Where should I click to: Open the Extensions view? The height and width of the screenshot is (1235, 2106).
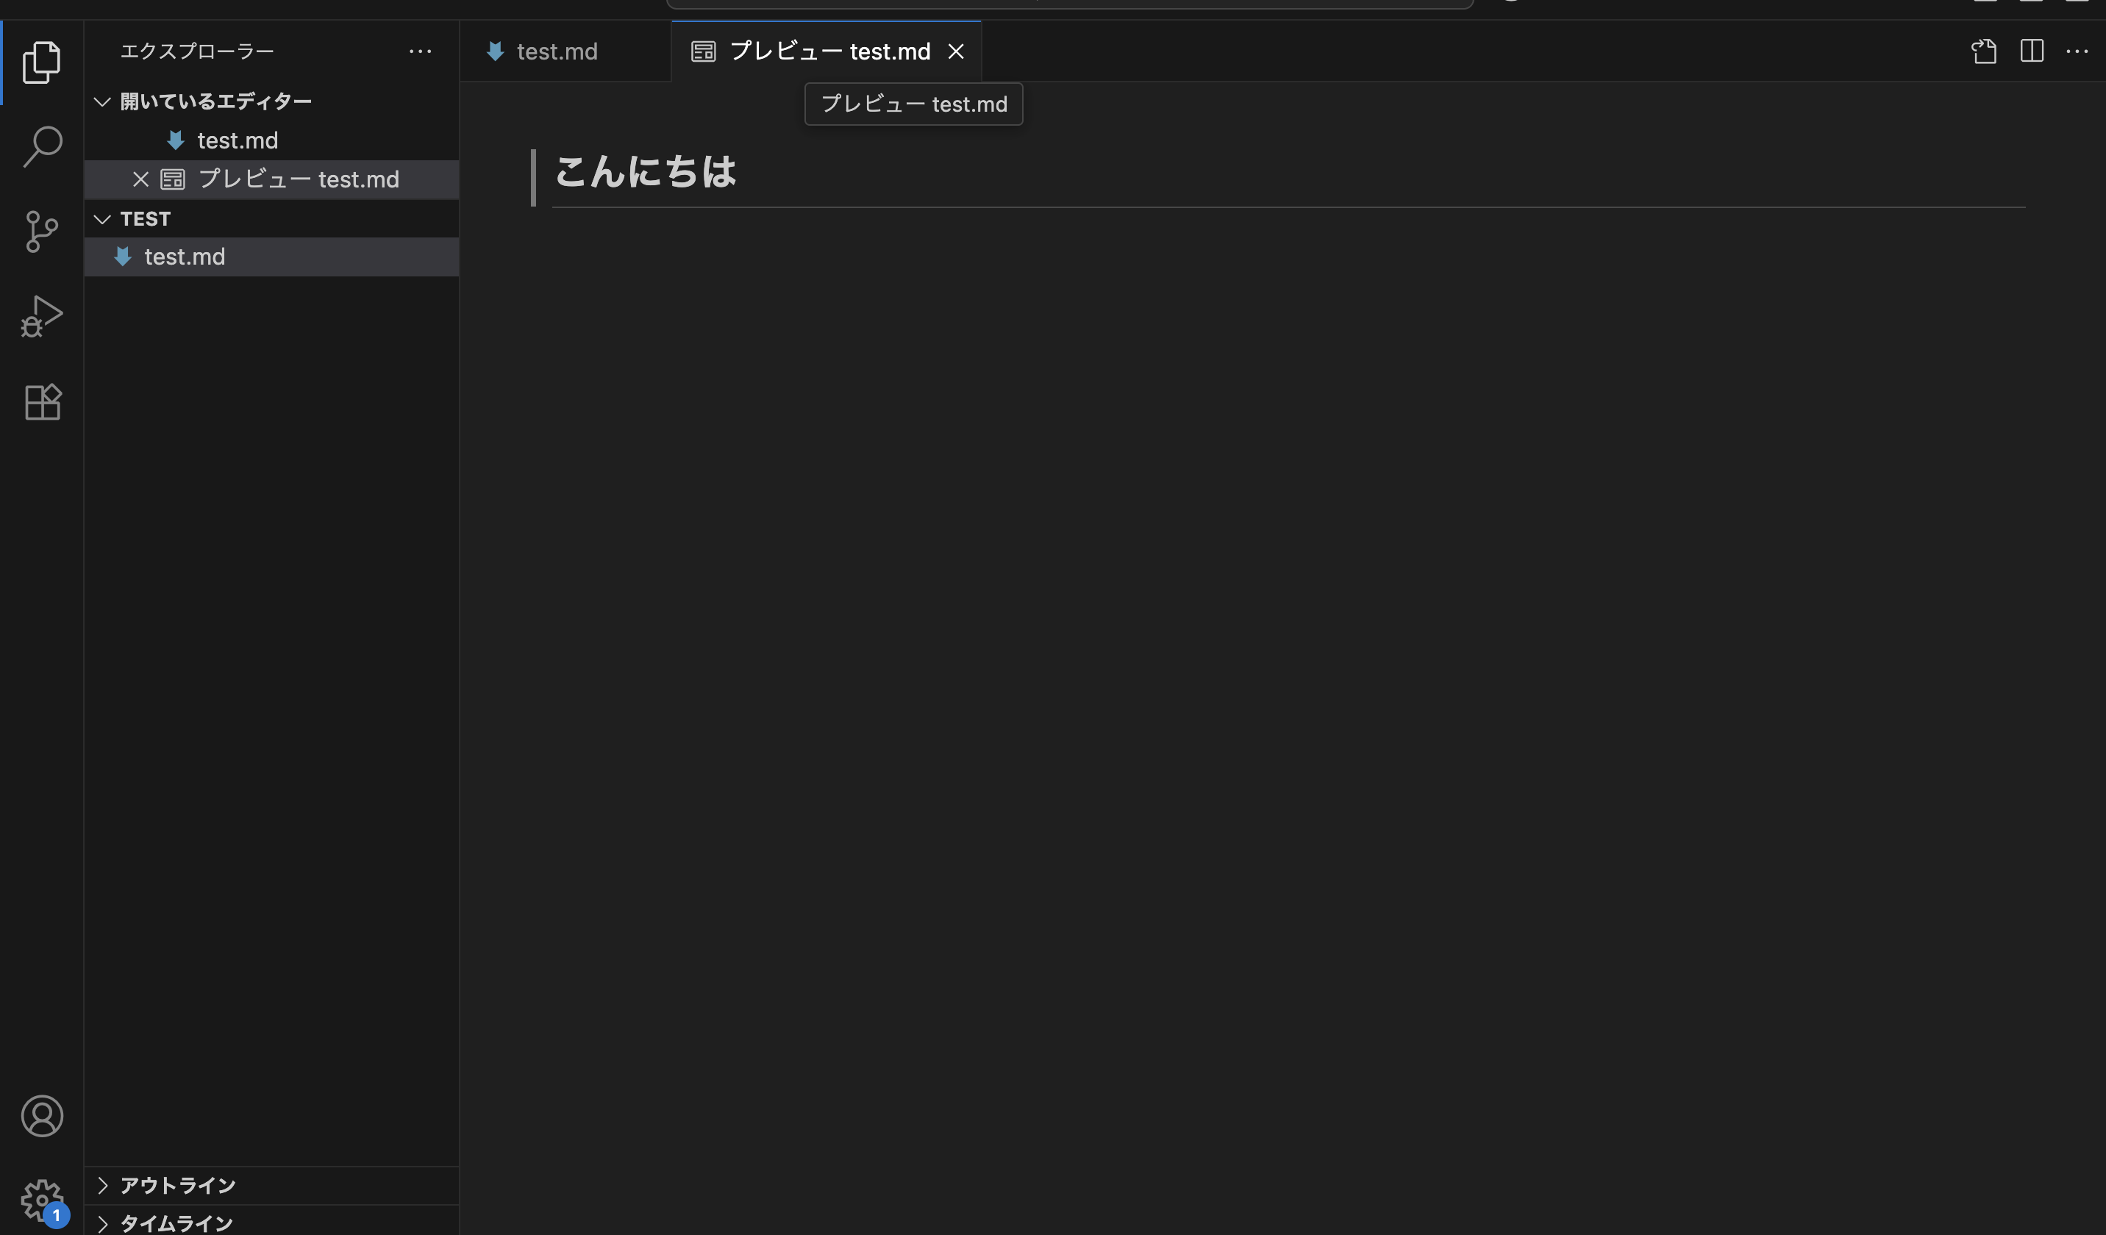[x=42, y=401]
